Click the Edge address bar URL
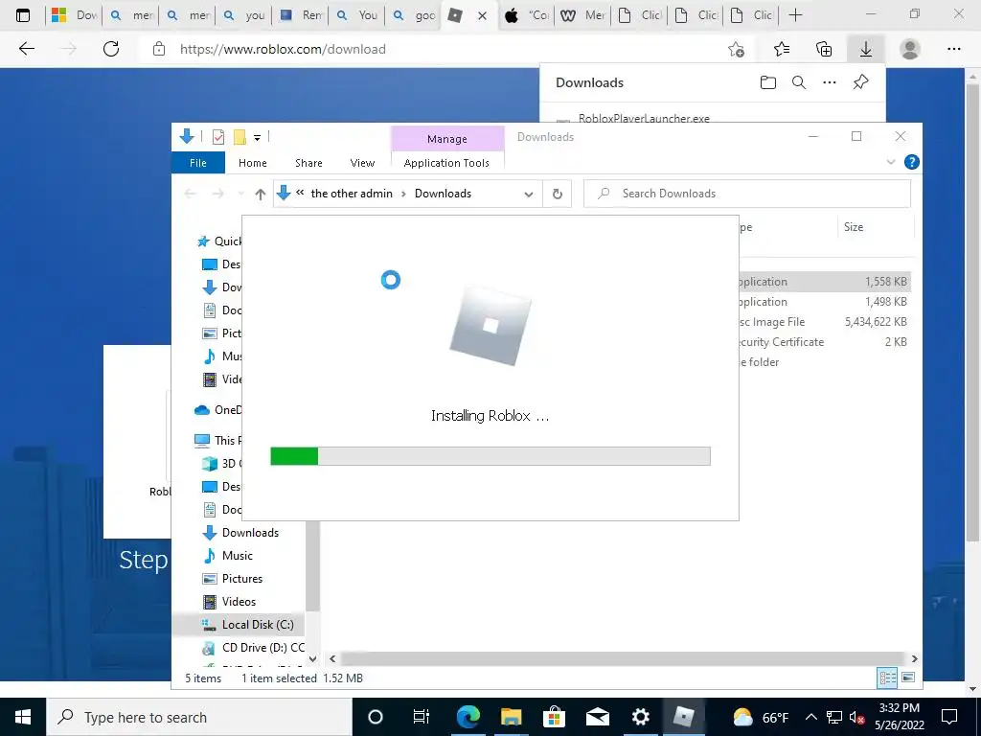The width and height of the screenshot is (981, 736). tap(283, 49)
